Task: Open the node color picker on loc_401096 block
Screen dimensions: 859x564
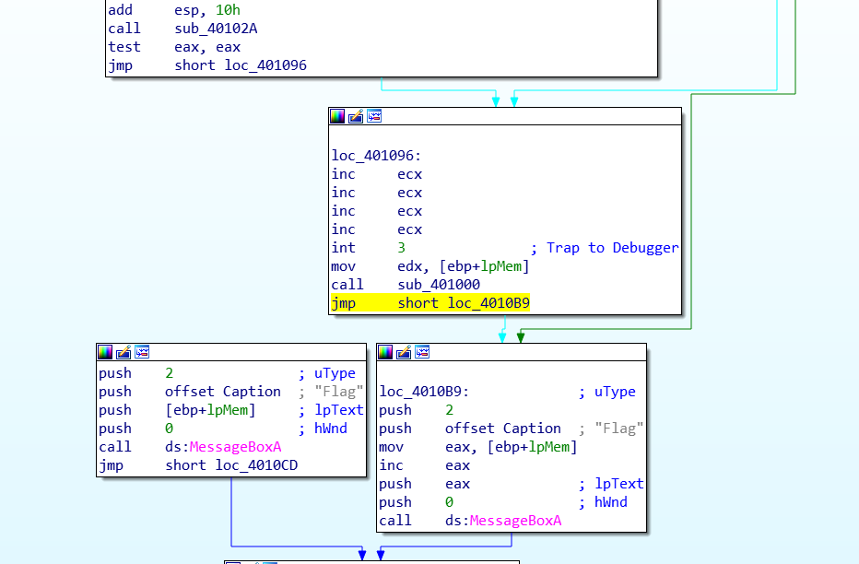Action: click(337, 116)
